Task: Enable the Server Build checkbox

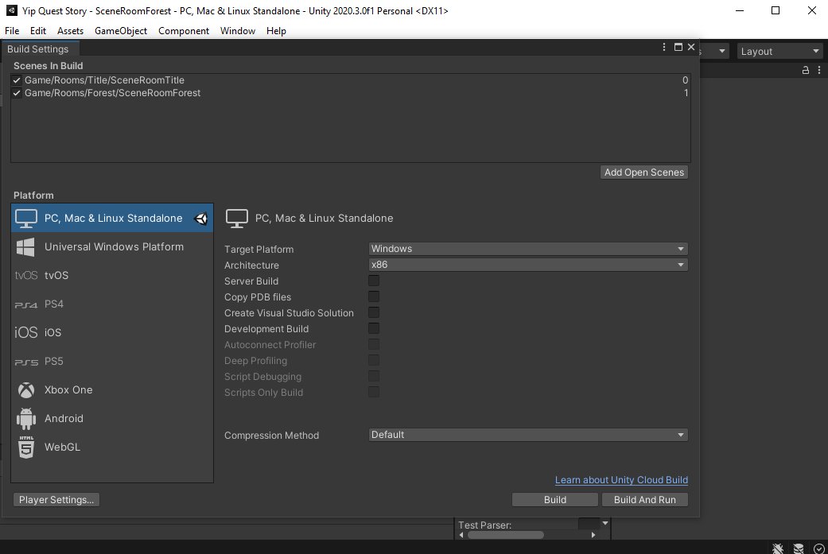Action: click(x=373, y=281)
